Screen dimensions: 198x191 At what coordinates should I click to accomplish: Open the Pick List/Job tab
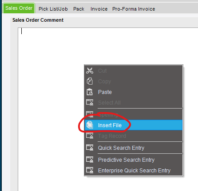click(53, 9)
